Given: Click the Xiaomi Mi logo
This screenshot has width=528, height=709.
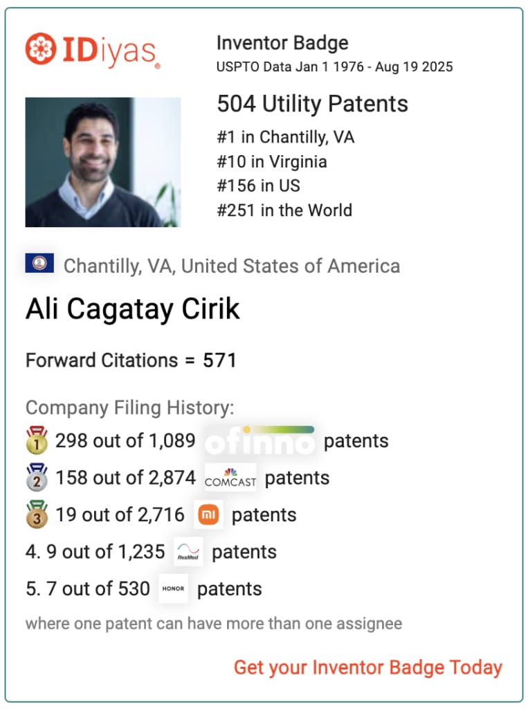Looking at the screenshot, I should (x=208, y=514).
